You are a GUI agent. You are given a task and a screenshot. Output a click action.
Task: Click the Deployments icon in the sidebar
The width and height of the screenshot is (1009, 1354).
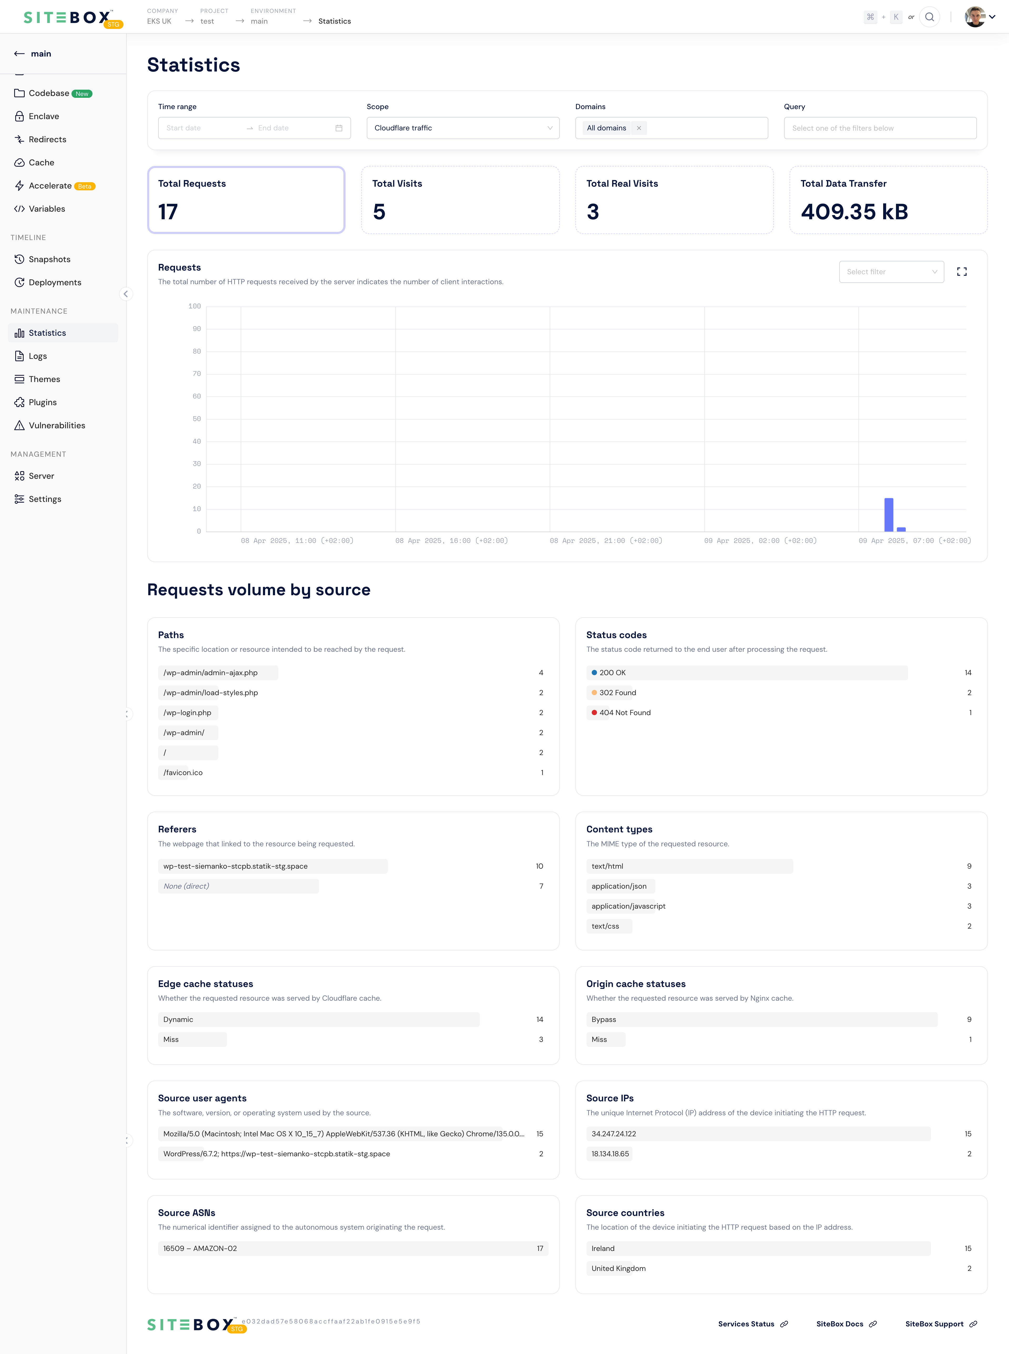click(19, 282)
